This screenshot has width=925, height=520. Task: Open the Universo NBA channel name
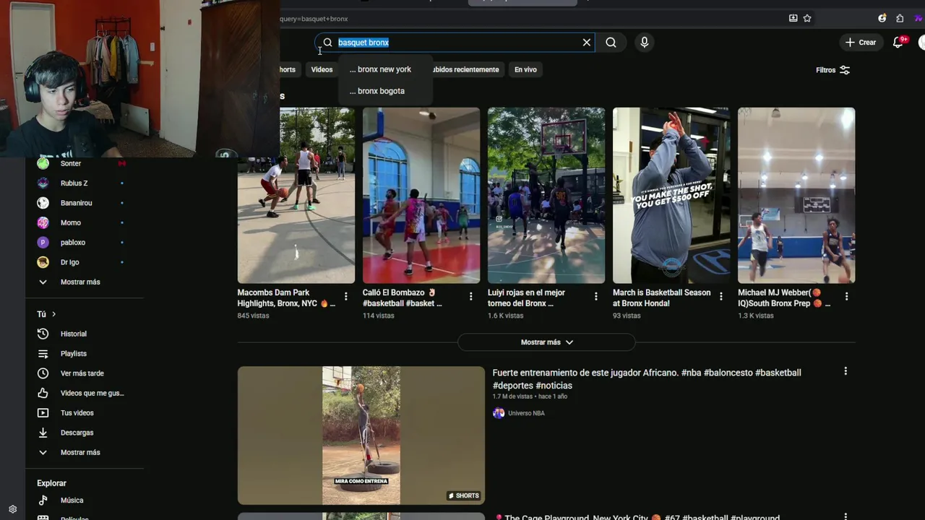[x=526, y=413]
